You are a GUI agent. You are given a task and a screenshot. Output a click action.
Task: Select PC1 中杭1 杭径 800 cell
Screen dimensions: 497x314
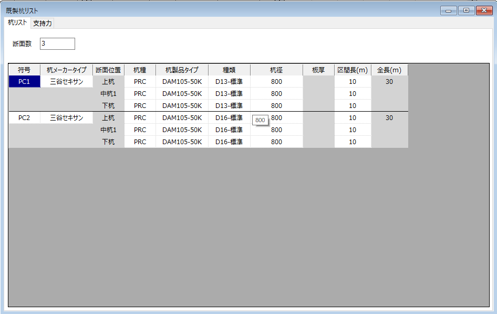pyautogui.click(x=276, y=94)
